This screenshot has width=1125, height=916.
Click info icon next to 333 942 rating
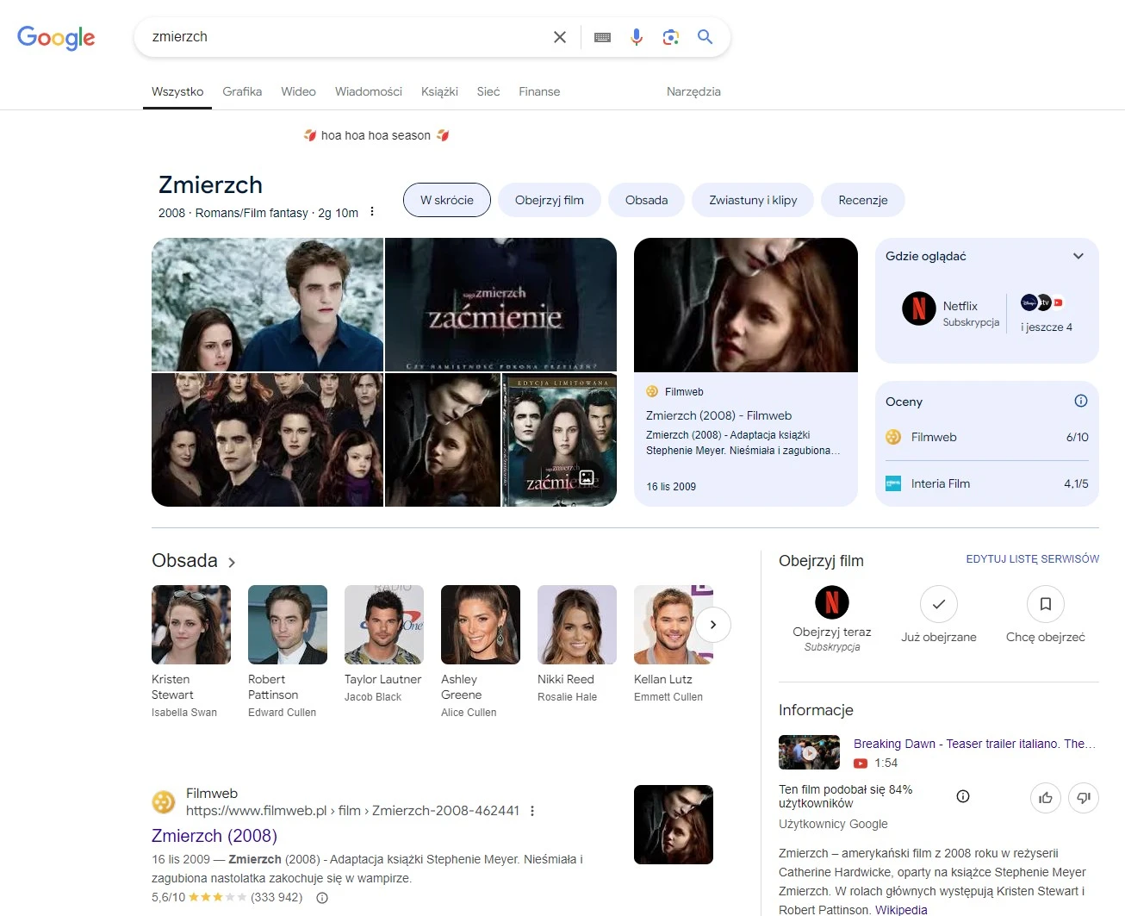point(322,897)
